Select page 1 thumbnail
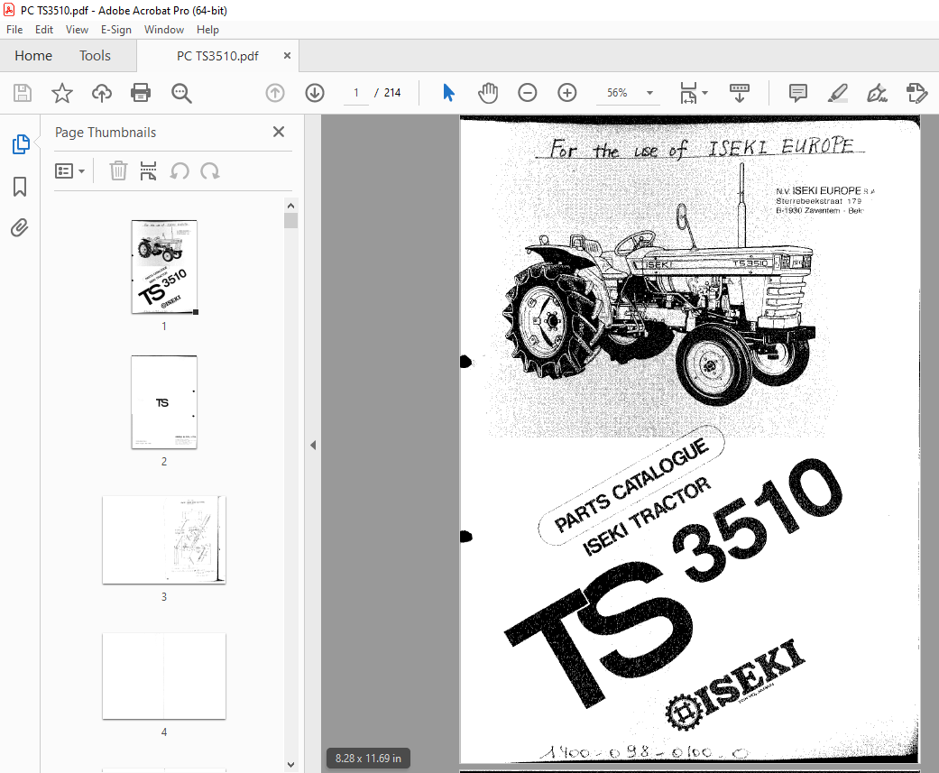This screenshot has width=939, height=773. [x=164, y=267]
